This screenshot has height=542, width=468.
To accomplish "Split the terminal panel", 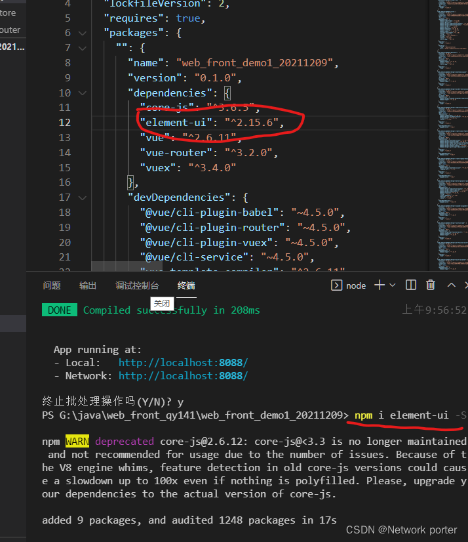I will [411, 285].
